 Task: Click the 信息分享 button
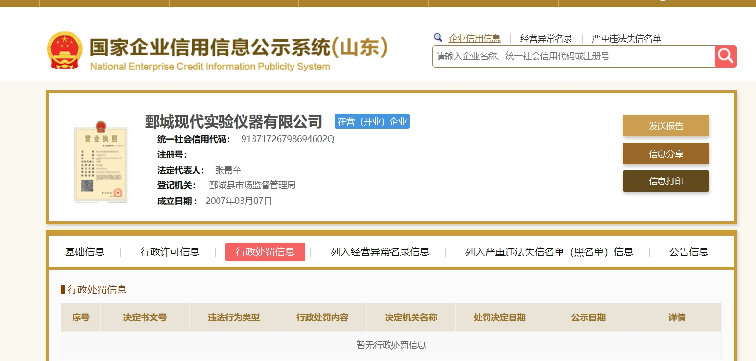click(x=666, y=154)
